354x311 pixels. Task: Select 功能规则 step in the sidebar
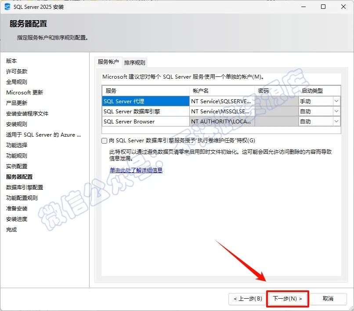click(17, 155)
